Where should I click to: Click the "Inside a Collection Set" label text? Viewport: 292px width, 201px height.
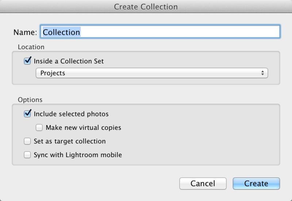click(x=69, y=61)
